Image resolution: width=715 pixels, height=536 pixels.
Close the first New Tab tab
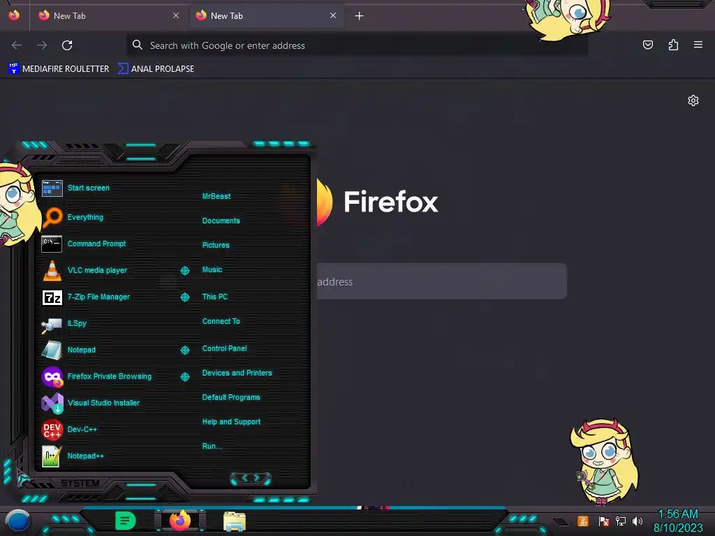[x=176, y=15]
